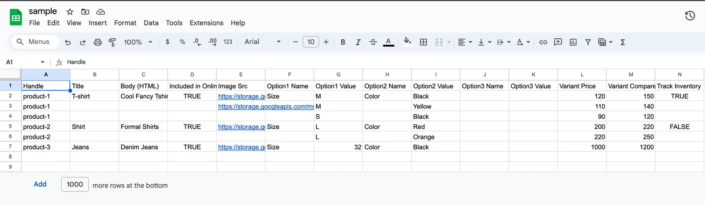Open vertical align dropdown
Screen dimensions: 705x205
[x=484, y=42]
